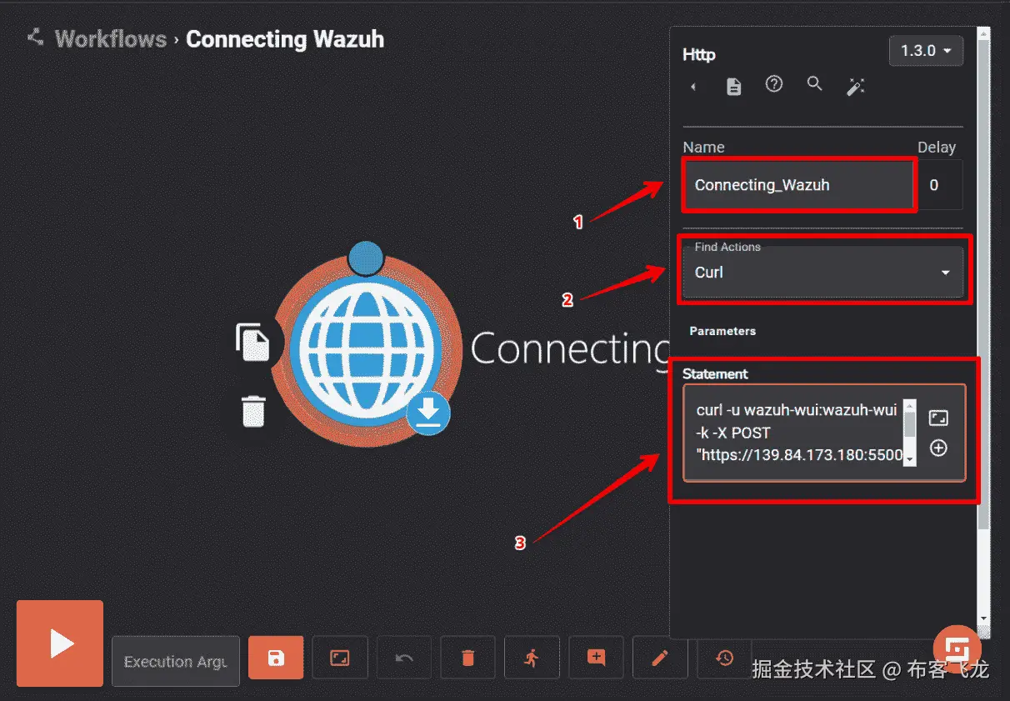Click the magic wand autocomplete icon
This screenshot has height=701, width=1010.
(856, 85)
